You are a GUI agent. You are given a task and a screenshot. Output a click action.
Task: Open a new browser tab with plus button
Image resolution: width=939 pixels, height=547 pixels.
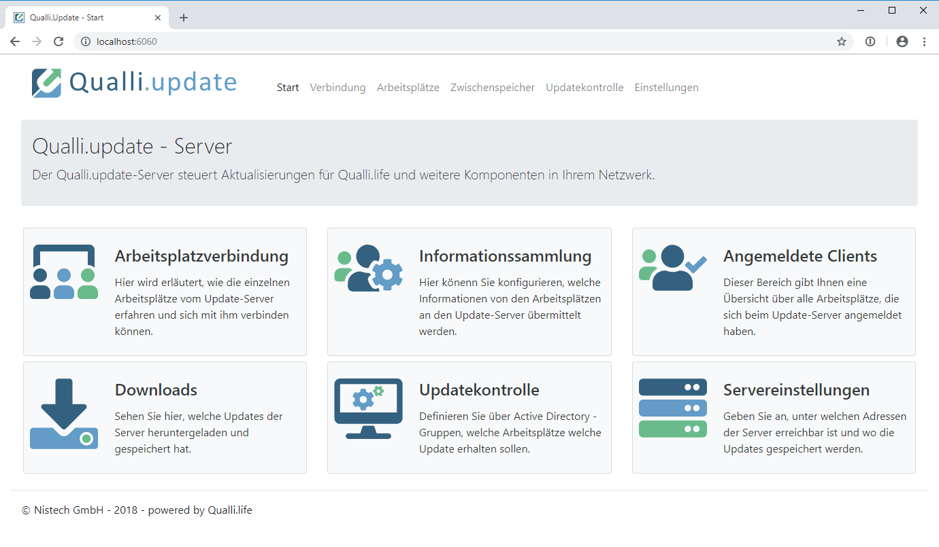pos(184,18)
